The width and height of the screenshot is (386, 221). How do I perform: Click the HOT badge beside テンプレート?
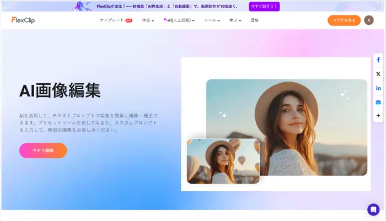tap(129, 20)
